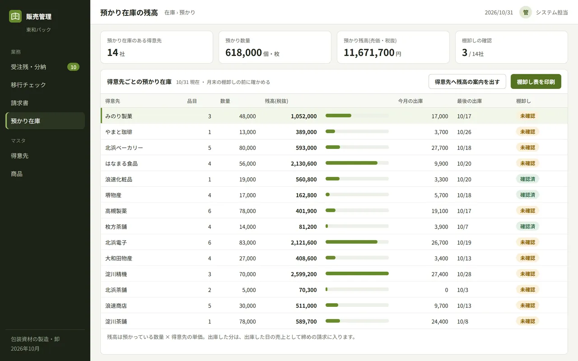Select the はなまる食品 row
Viewport: 578px width, 361px height.
pos(334,163)
